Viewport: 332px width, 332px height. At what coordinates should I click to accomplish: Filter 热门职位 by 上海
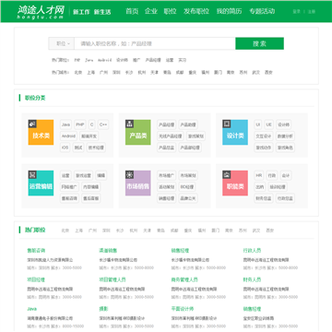(79, 231)
